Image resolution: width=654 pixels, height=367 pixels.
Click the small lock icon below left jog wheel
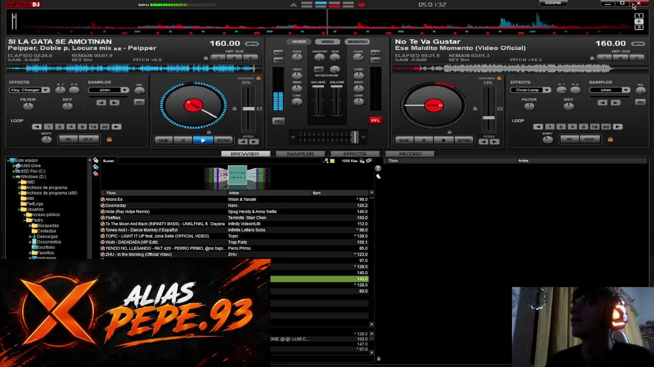pyautogui.click(x=208, y=132)
